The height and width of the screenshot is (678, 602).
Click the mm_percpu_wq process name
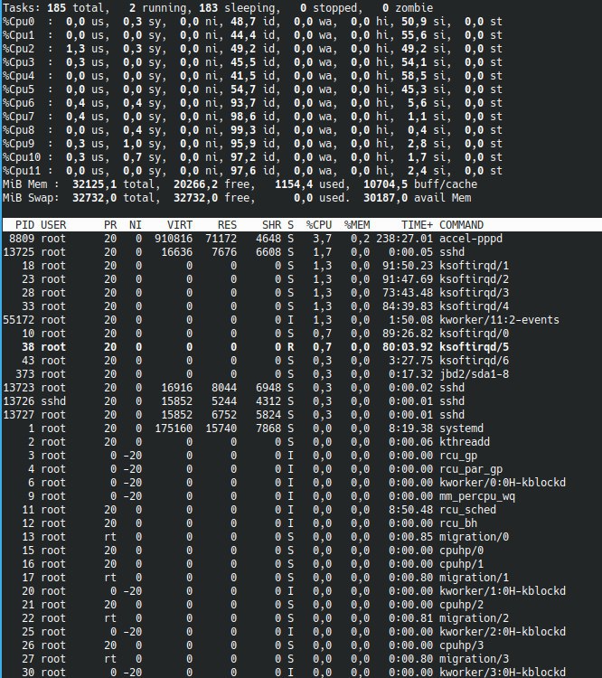click(x=477, y=496)
